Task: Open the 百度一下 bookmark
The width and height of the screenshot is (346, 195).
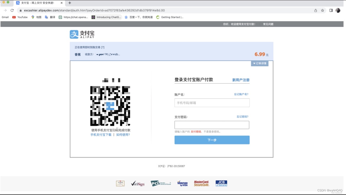Action: point(139,17)
